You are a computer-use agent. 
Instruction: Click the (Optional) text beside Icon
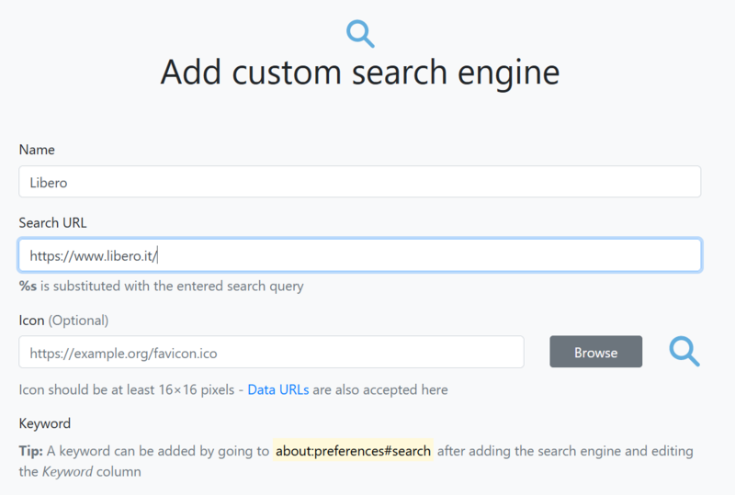click(x=78, y=321)
